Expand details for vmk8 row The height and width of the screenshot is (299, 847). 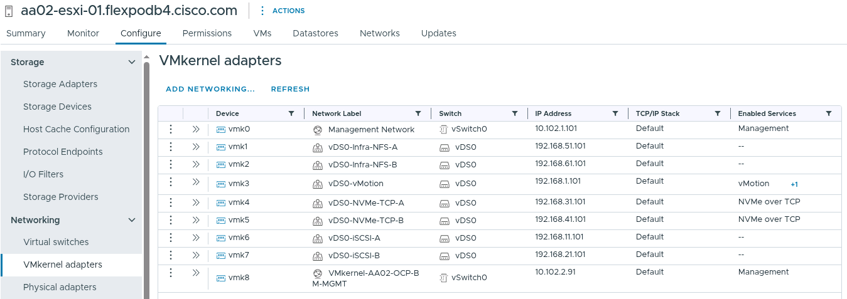click(195, 273)
